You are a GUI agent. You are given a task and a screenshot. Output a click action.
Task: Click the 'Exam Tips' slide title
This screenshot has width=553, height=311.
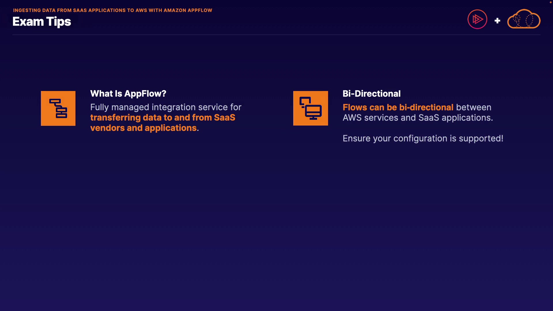[42, 22]
